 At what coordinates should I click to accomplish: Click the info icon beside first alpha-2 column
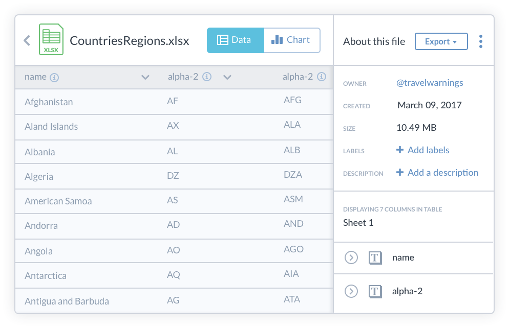tap(207, 77)
